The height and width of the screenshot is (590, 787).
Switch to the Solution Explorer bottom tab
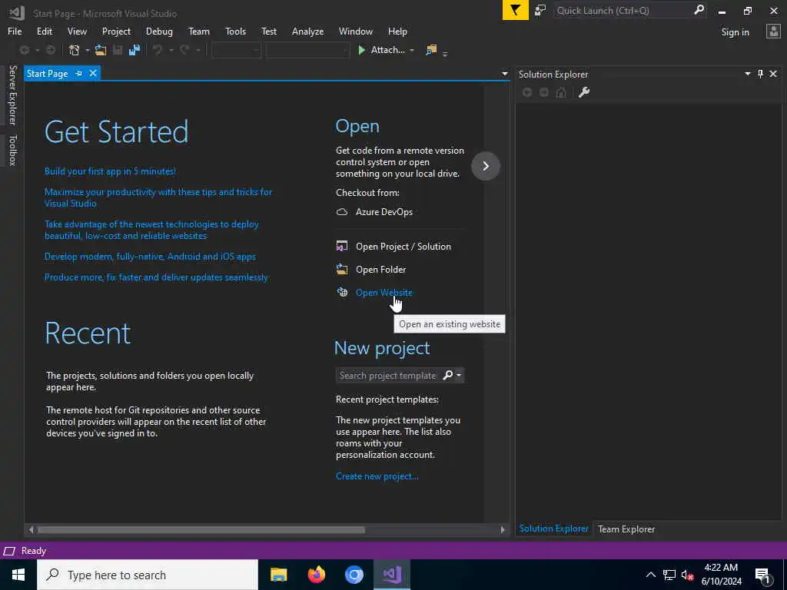point(553,529)
